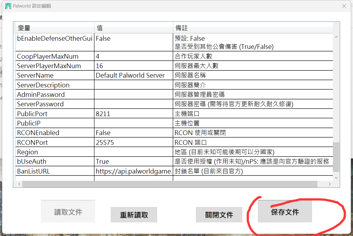353x236 pixels.
Task: Select the value 16 for ServerPlayerMaxNum
Action: 134,66
